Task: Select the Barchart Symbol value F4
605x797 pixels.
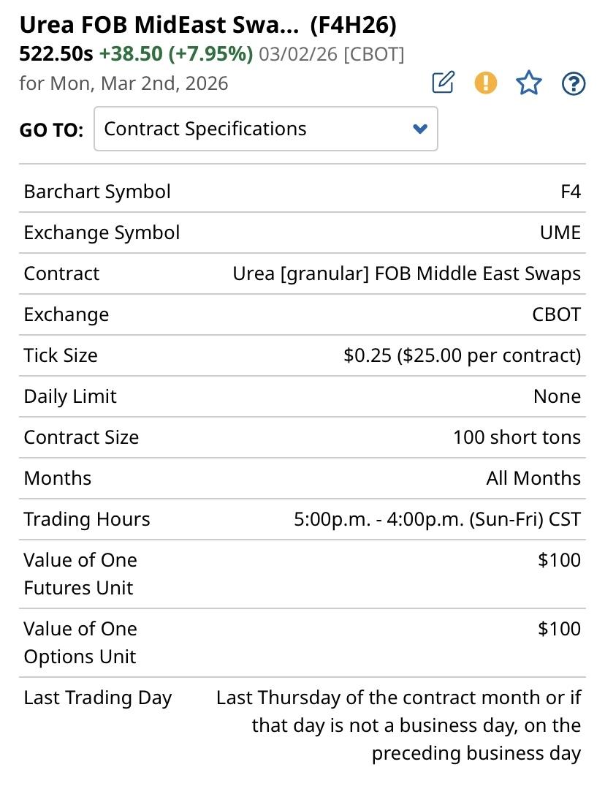Action: [x=570, y=192]
